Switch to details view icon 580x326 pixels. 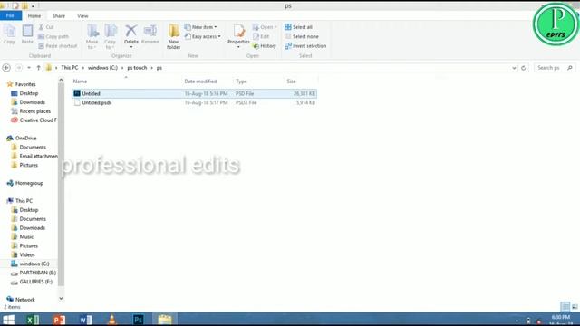(x=565, y=306)
